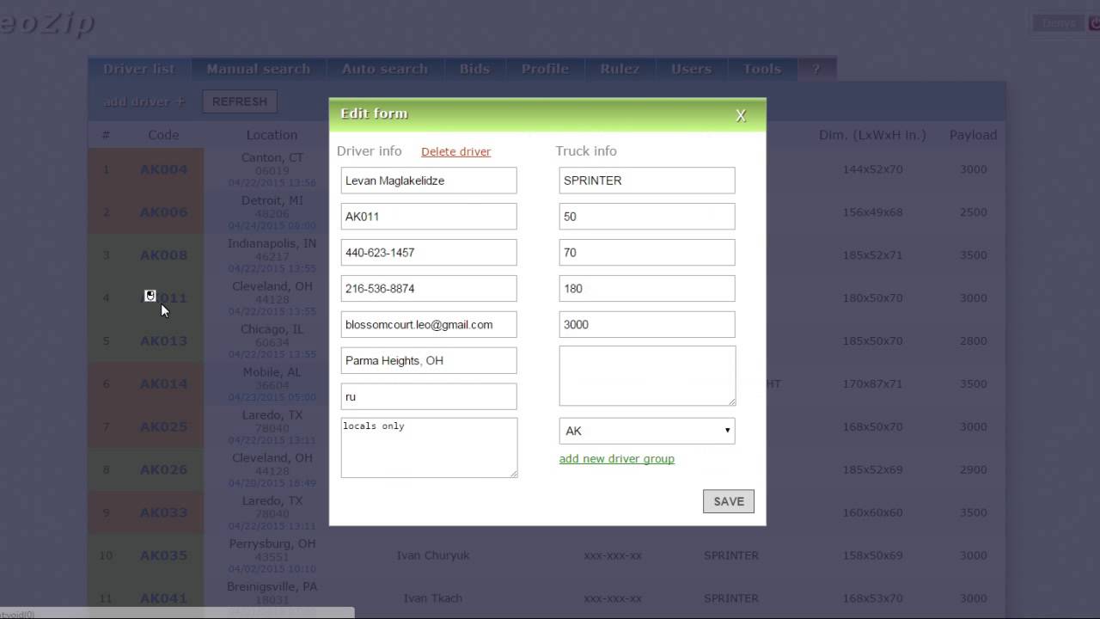Edit the truck type field SPRINTER
This screenshot has width=1100, height=619.
point(647,181)
